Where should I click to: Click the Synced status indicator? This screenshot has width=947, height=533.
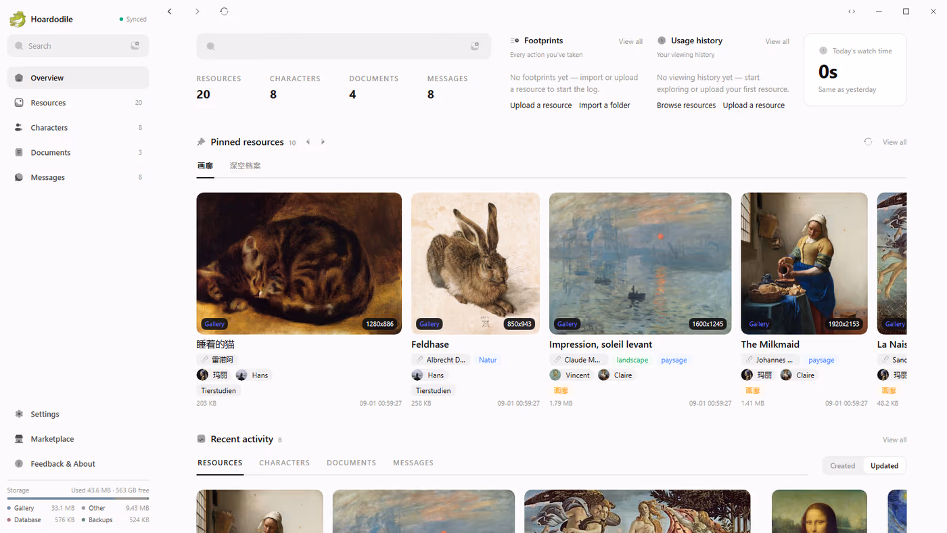click(x=133, y=19)
